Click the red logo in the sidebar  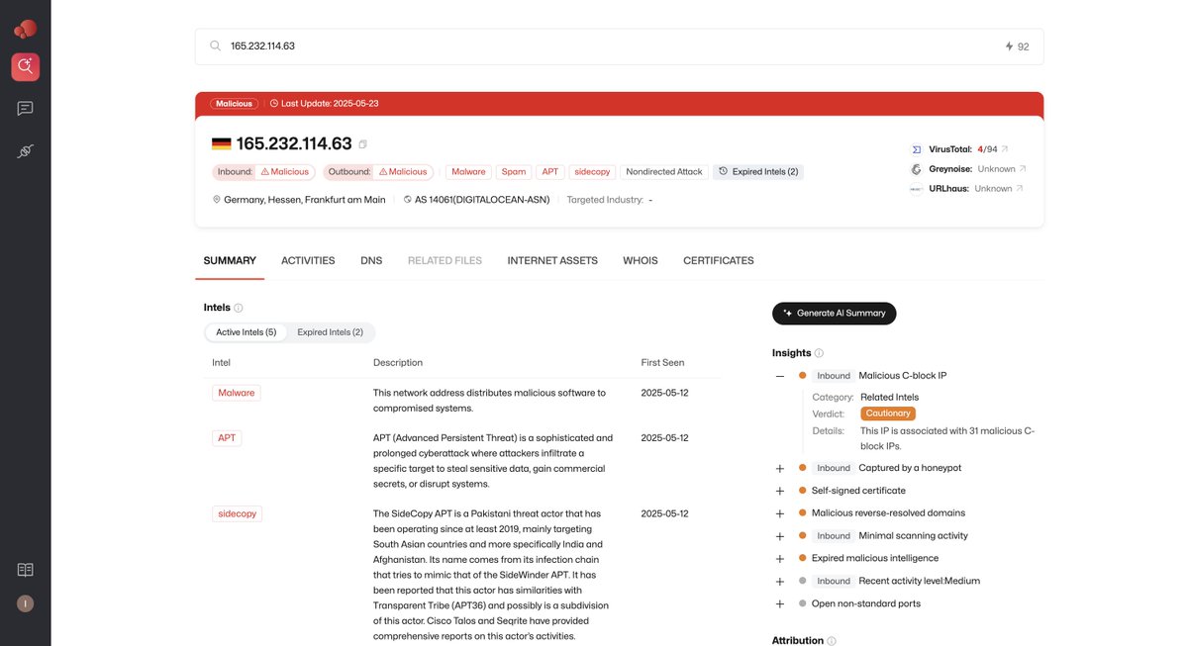pos(25,29)
